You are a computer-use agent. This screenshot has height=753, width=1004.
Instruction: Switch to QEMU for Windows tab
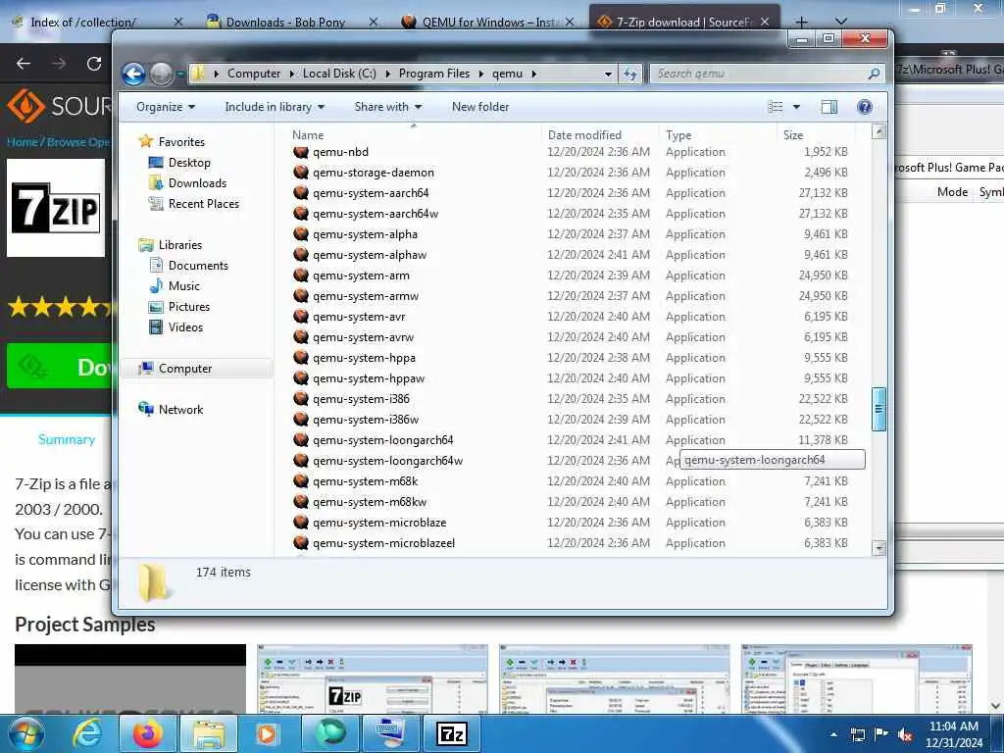(x=489, y=23)
